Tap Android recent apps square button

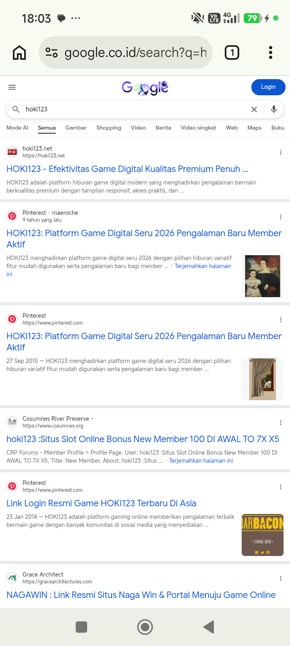click(x=81, y=627)
